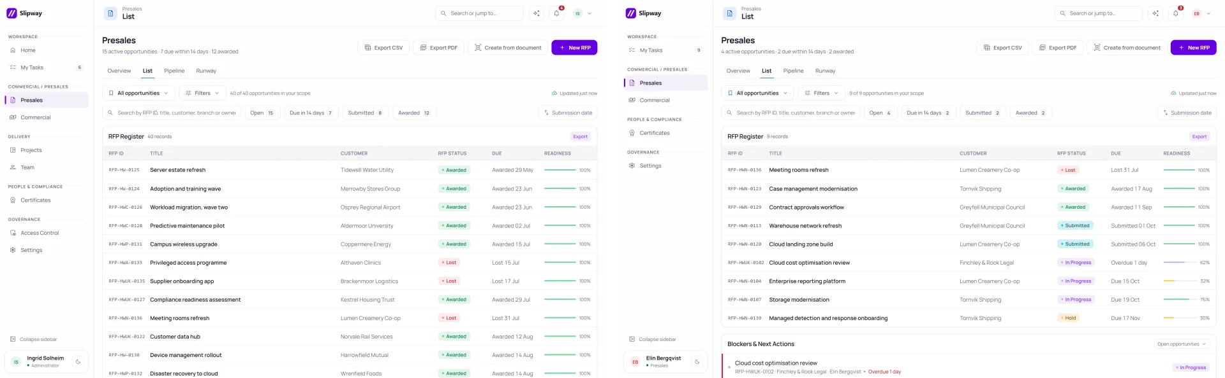This screenshot has width=1225, height=378.
Task: Toggle Submitted 8 filter chip
Action: click(x=365, y=113)
